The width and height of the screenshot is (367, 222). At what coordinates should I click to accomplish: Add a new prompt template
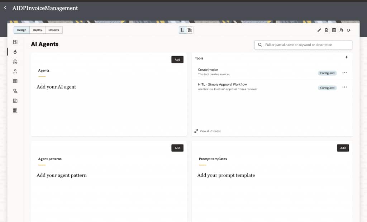tap(343, 148)
